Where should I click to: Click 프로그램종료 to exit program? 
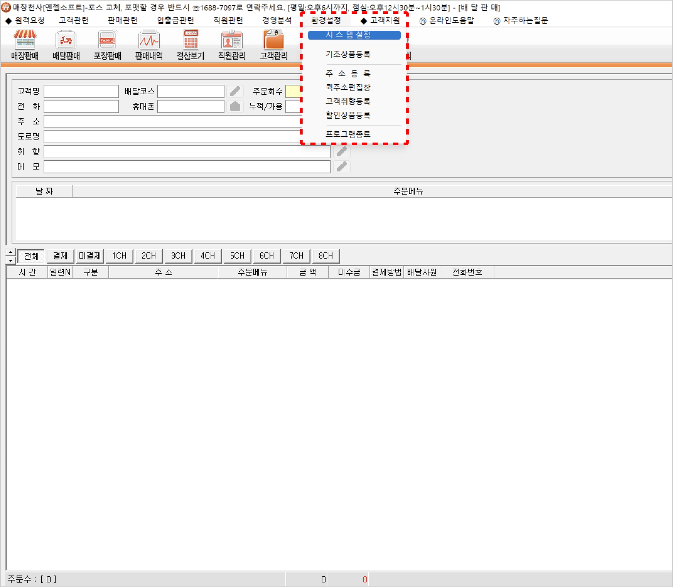coord(348,134)
